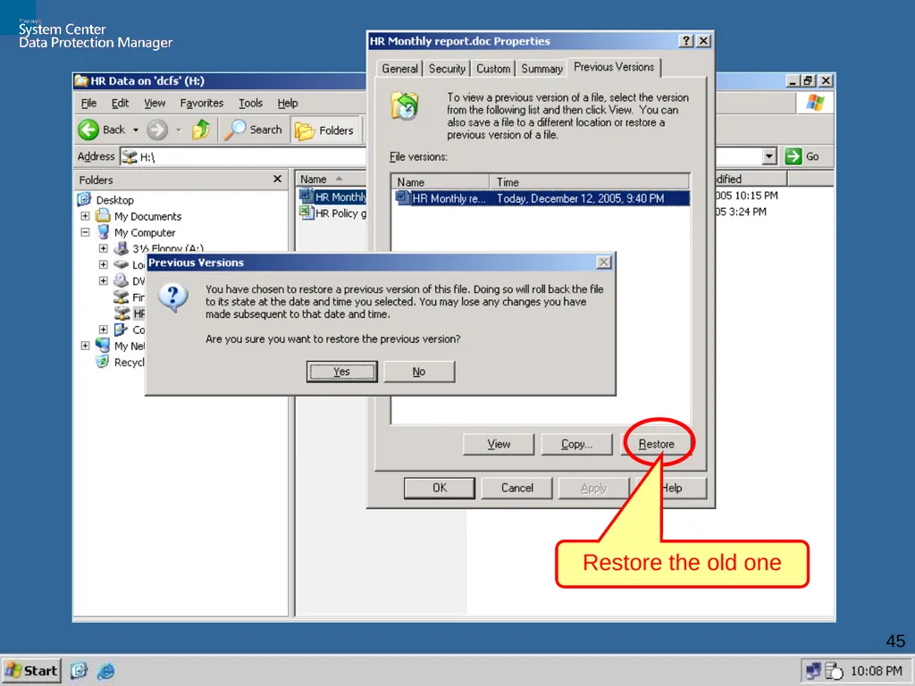Click the Copy... button in Properties
Viewport: 915px width, 686px height.
pyautogui.click(x=576, y=444)
